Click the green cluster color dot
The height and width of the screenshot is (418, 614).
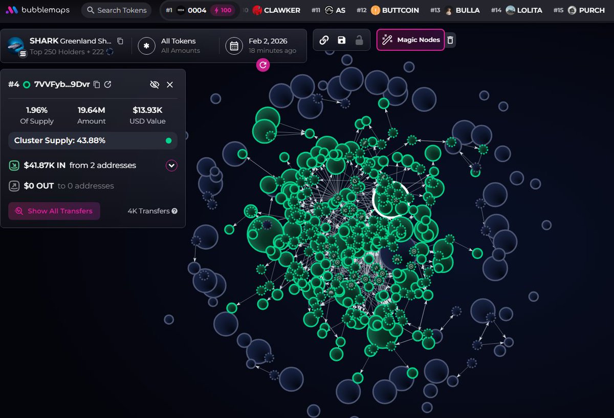point(169,141)
